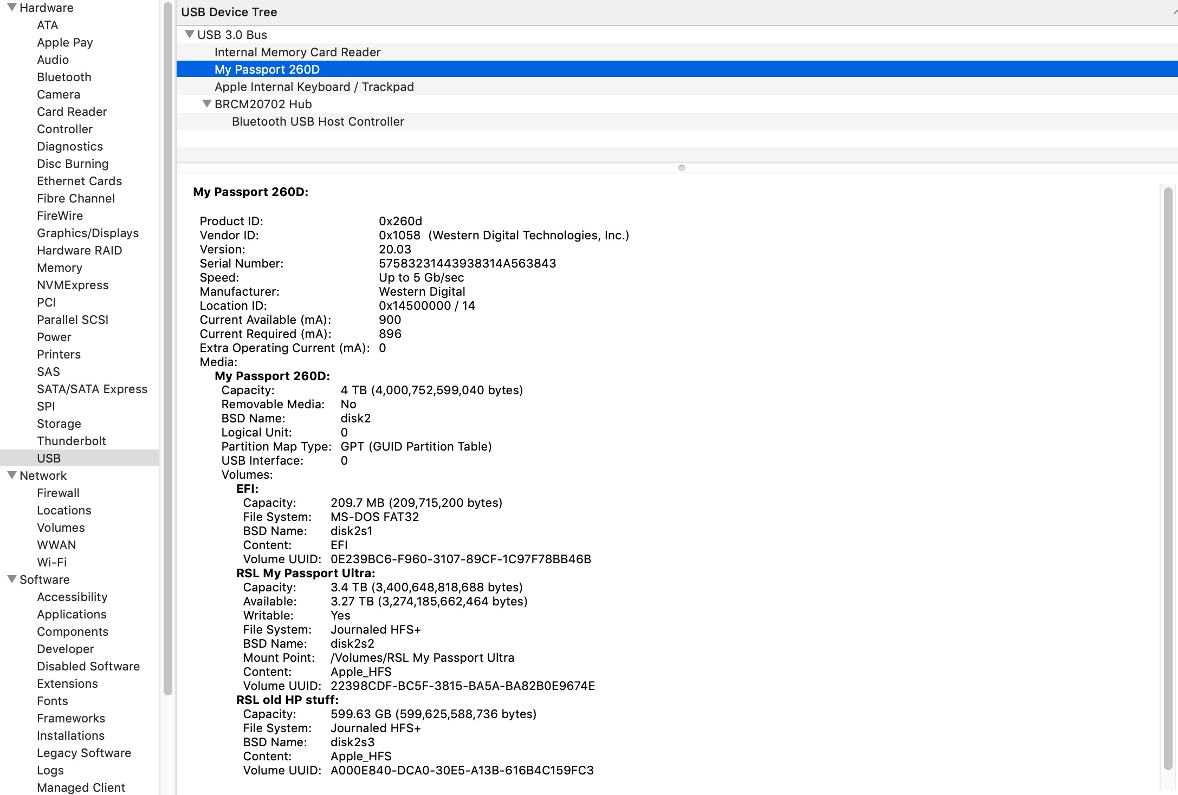Select Disc Burning entry

73,164
